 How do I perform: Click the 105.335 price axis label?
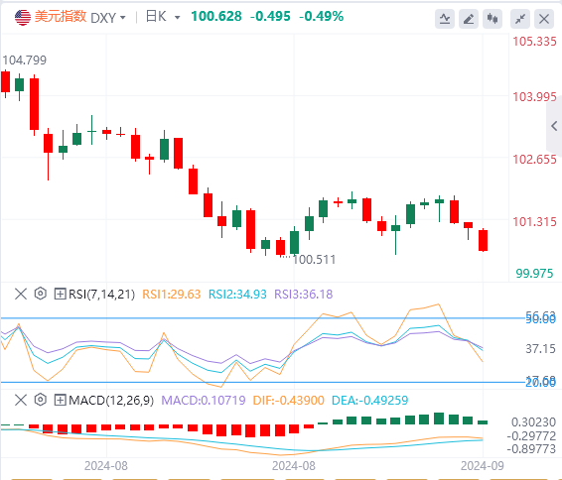click(534, 42)
